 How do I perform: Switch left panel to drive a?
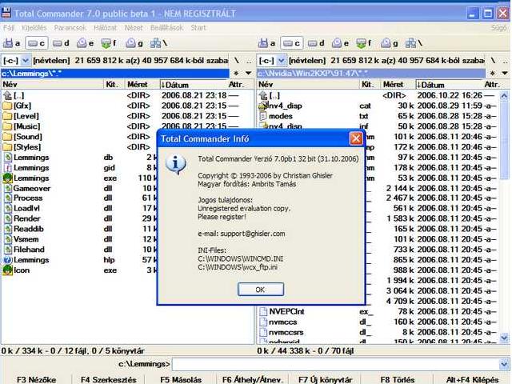[11, 43]
